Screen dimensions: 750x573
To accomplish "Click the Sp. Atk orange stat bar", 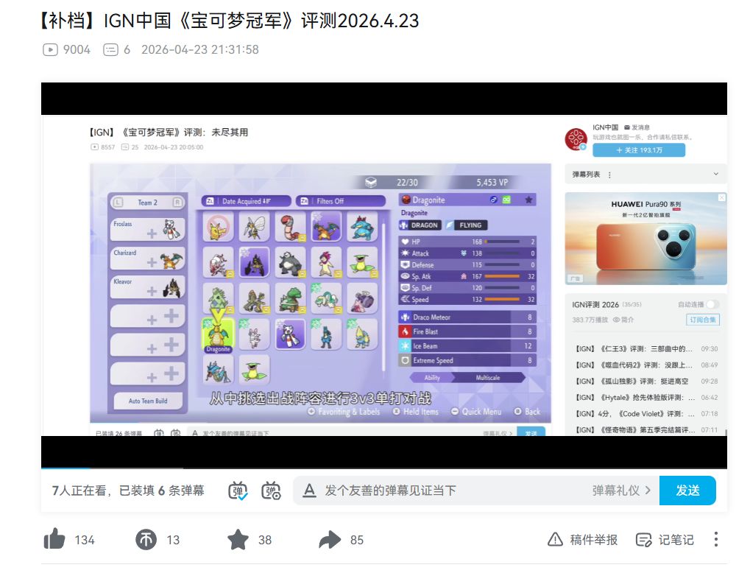I will coord(502,276).
